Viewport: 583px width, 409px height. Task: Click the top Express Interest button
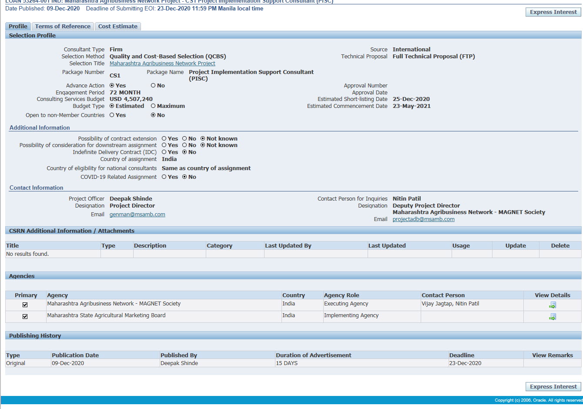pyautogui.click(x=553, y=12)
